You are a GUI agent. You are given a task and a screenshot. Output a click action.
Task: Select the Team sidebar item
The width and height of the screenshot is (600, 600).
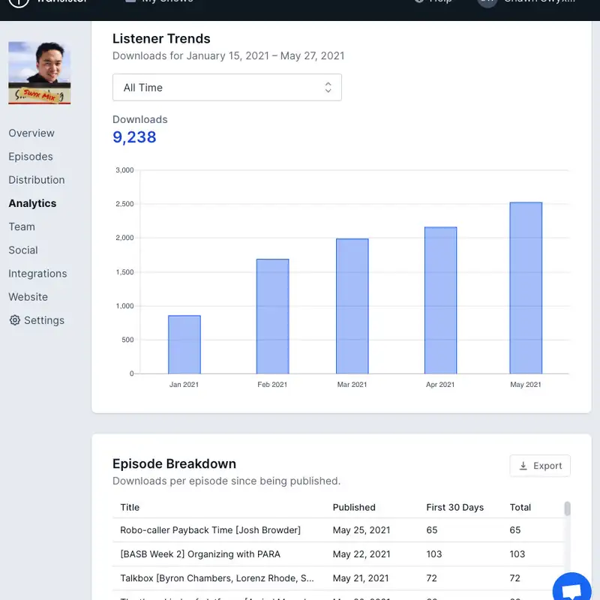coord(22,226)
